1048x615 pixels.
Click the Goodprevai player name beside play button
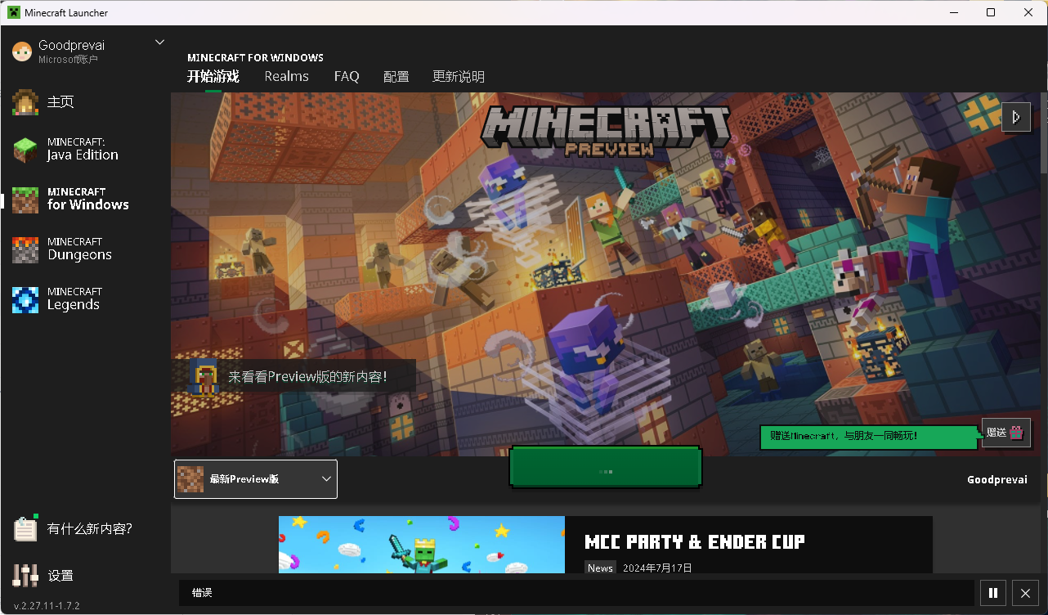pos(997,480)
